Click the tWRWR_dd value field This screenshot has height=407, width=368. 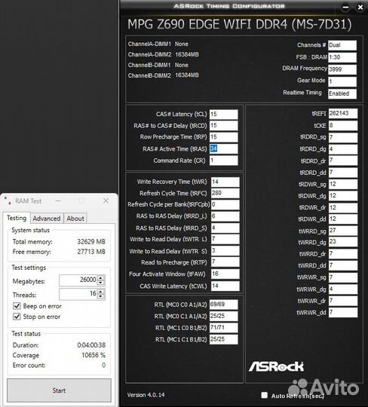tap(343, 312)
